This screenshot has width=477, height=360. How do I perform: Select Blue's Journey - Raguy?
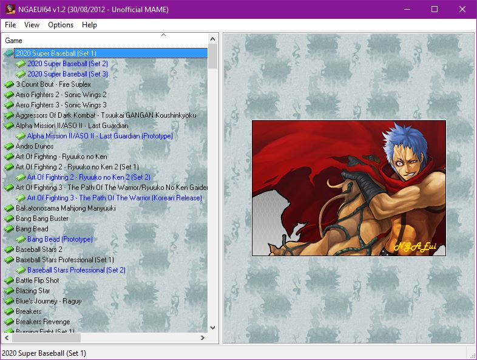[x=49, y=301]
